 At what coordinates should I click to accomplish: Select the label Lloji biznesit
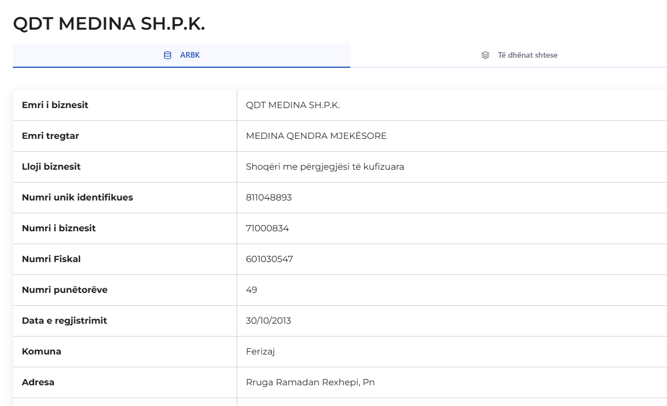(x=51, y=166)
